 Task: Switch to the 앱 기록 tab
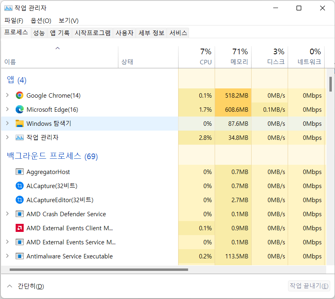click(x=60, y=33)
